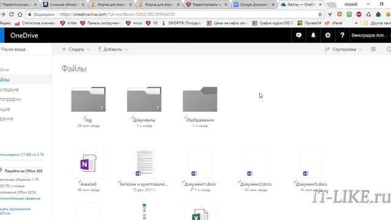Click the storage used 1,1 МБ из 5 ГБ link
This screenshot has width=391, height=220.
22,155
